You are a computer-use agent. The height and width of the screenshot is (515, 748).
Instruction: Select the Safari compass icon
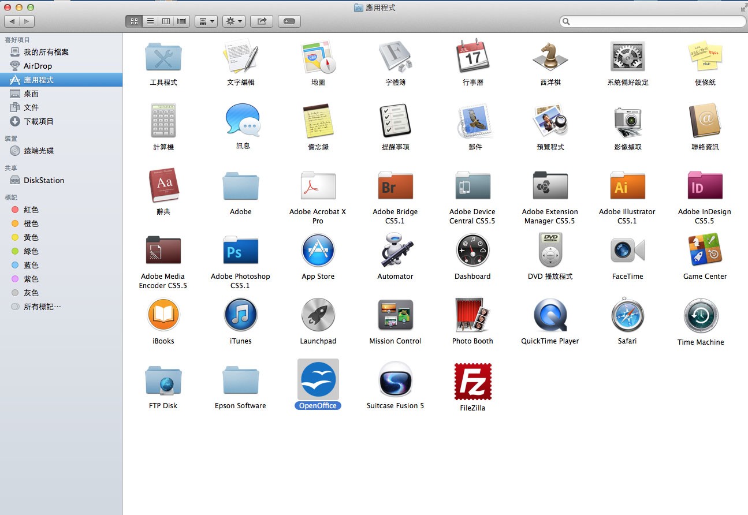pos(628,315)
